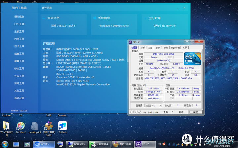Switch to the 图吧工具箱 taskbar item

click(x=123, y=144)
